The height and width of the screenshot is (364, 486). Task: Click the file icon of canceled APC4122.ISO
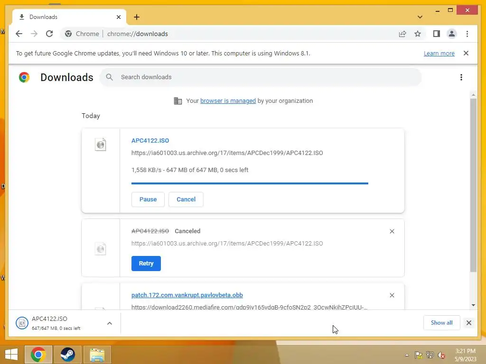tap(101, 248)
